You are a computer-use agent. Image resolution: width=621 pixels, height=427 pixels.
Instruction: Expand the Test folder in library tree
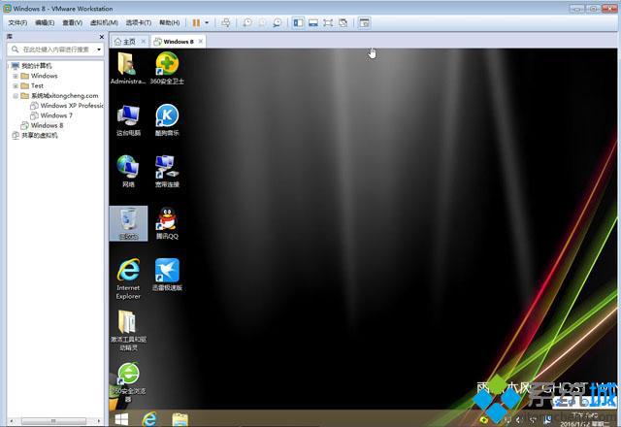click(16, 85)
